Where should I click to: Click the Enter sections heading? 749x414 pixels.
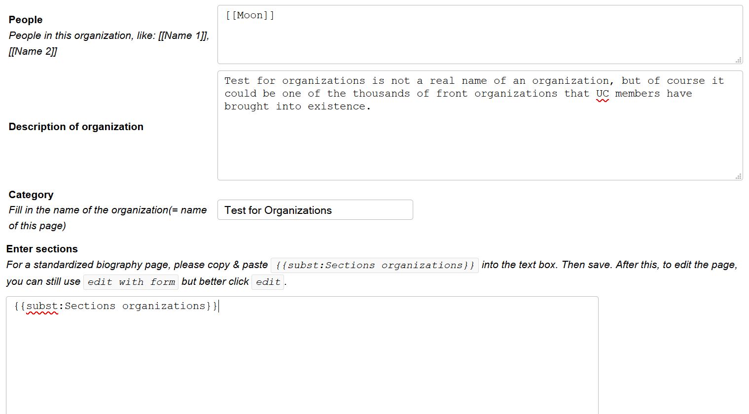[42, 249]
